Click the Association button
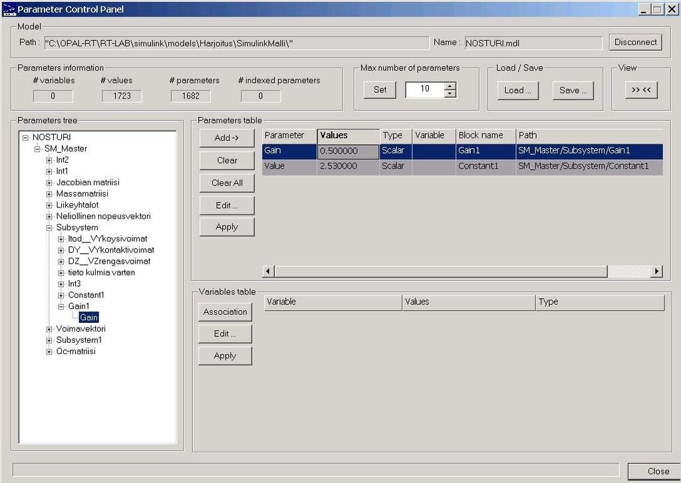The image size is (681, 483). 225,312
